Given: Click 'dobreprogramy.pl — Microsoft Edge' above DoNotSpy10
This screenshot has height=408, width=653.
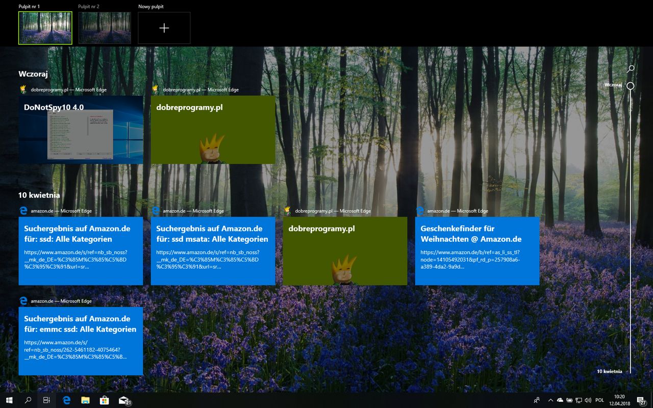Looking at the screenshot, I should [68, 90].
